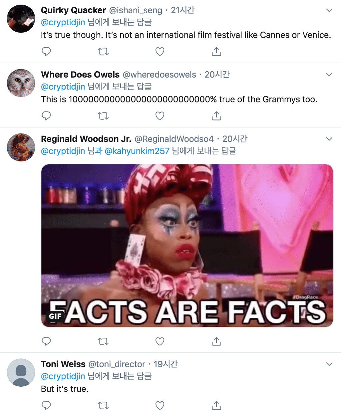
Task: Open Toni Weiss's profile name
Action: 63,364
